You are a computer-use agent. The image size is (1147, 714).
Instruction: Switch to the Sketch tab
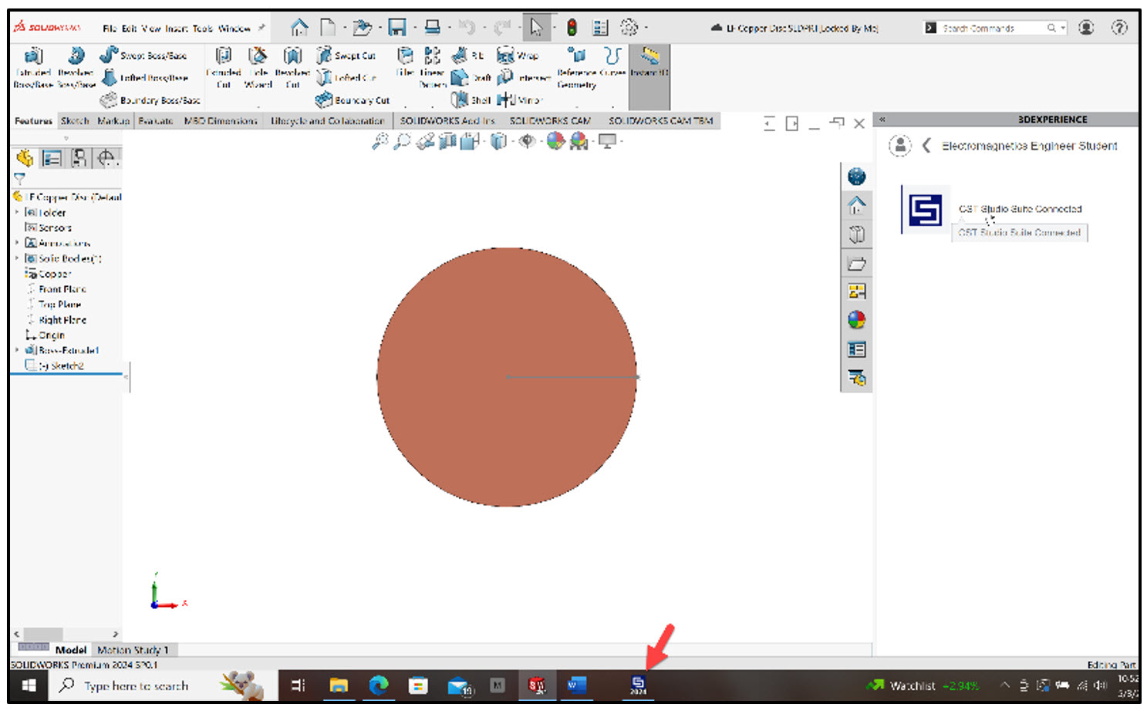(x=74, y=121)
